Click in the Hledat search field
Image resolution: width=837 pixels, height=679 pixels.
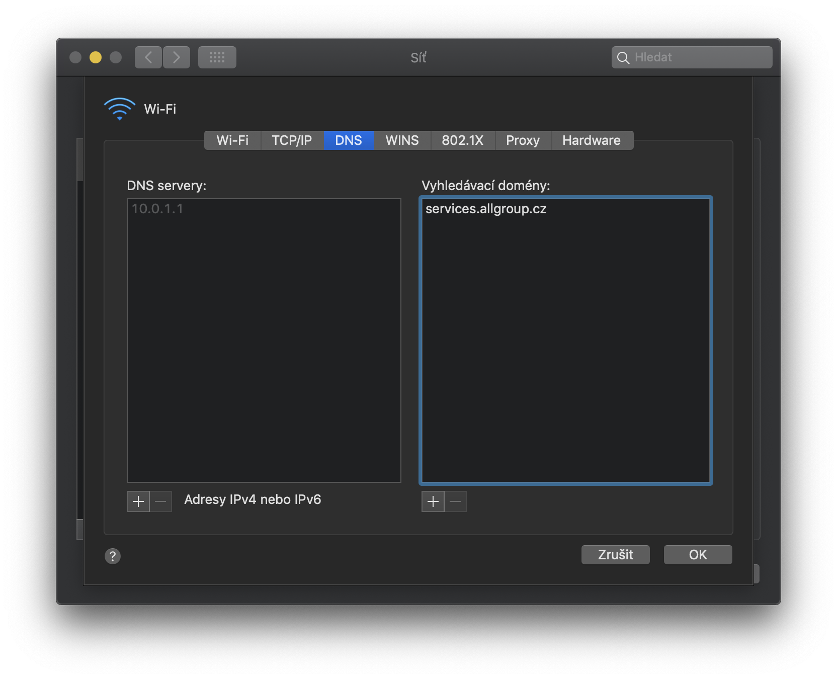coord(699,57)
